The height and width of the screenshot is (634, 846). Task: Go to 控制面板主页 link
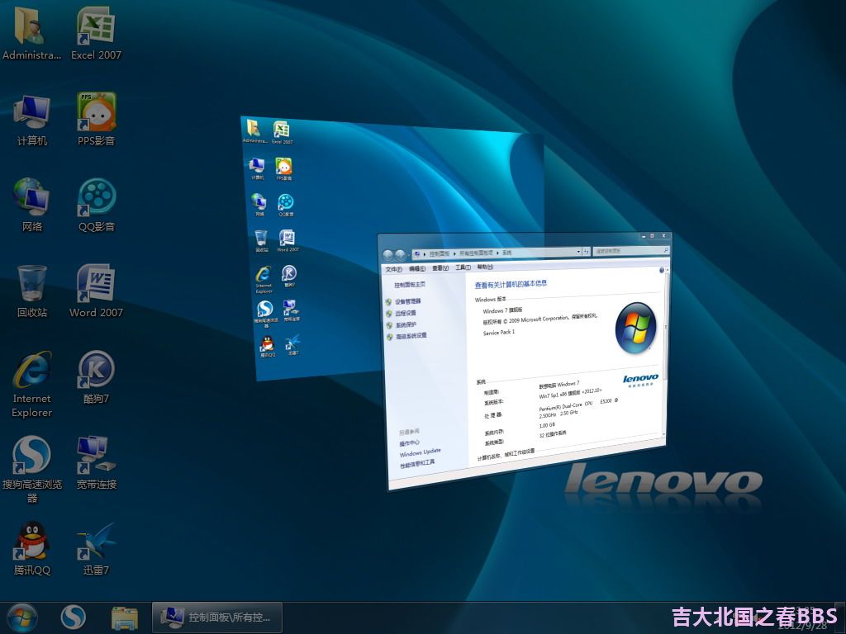point(409,284)
